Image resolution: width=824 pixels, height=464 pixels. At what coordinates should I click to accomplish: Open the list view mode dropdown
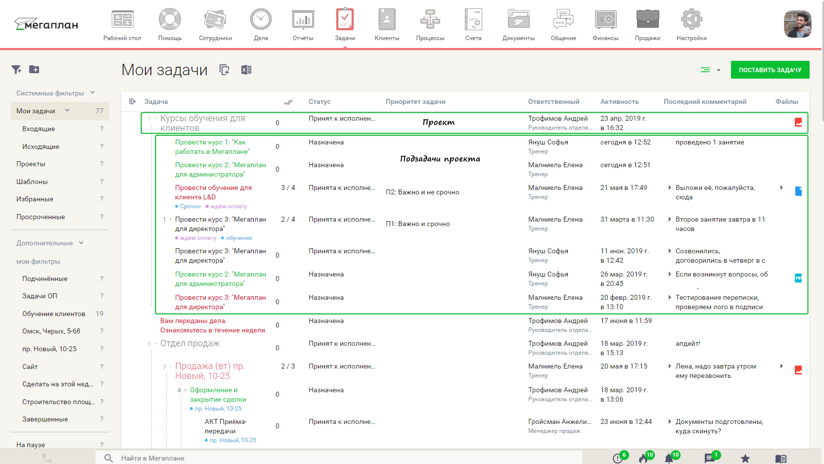(711, 70)
